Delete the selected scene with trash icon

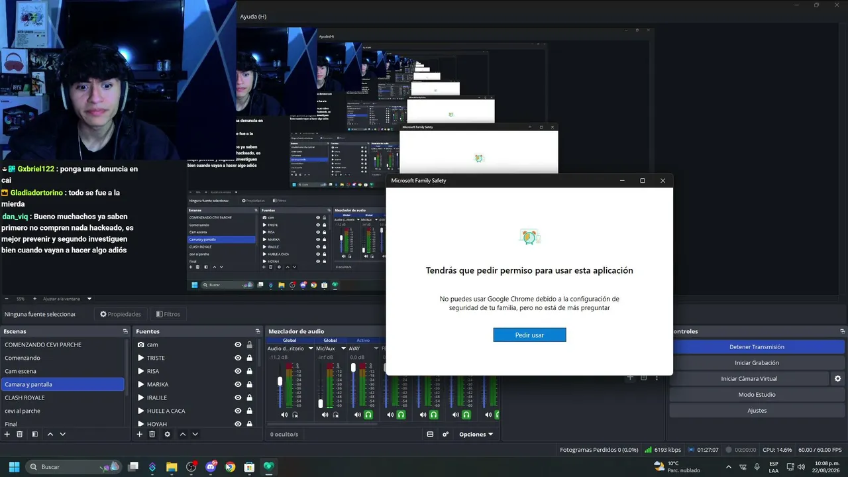[x=20, y=434]
